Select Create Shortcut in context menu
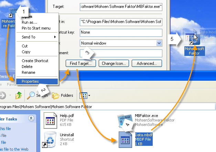 [35, 61]
